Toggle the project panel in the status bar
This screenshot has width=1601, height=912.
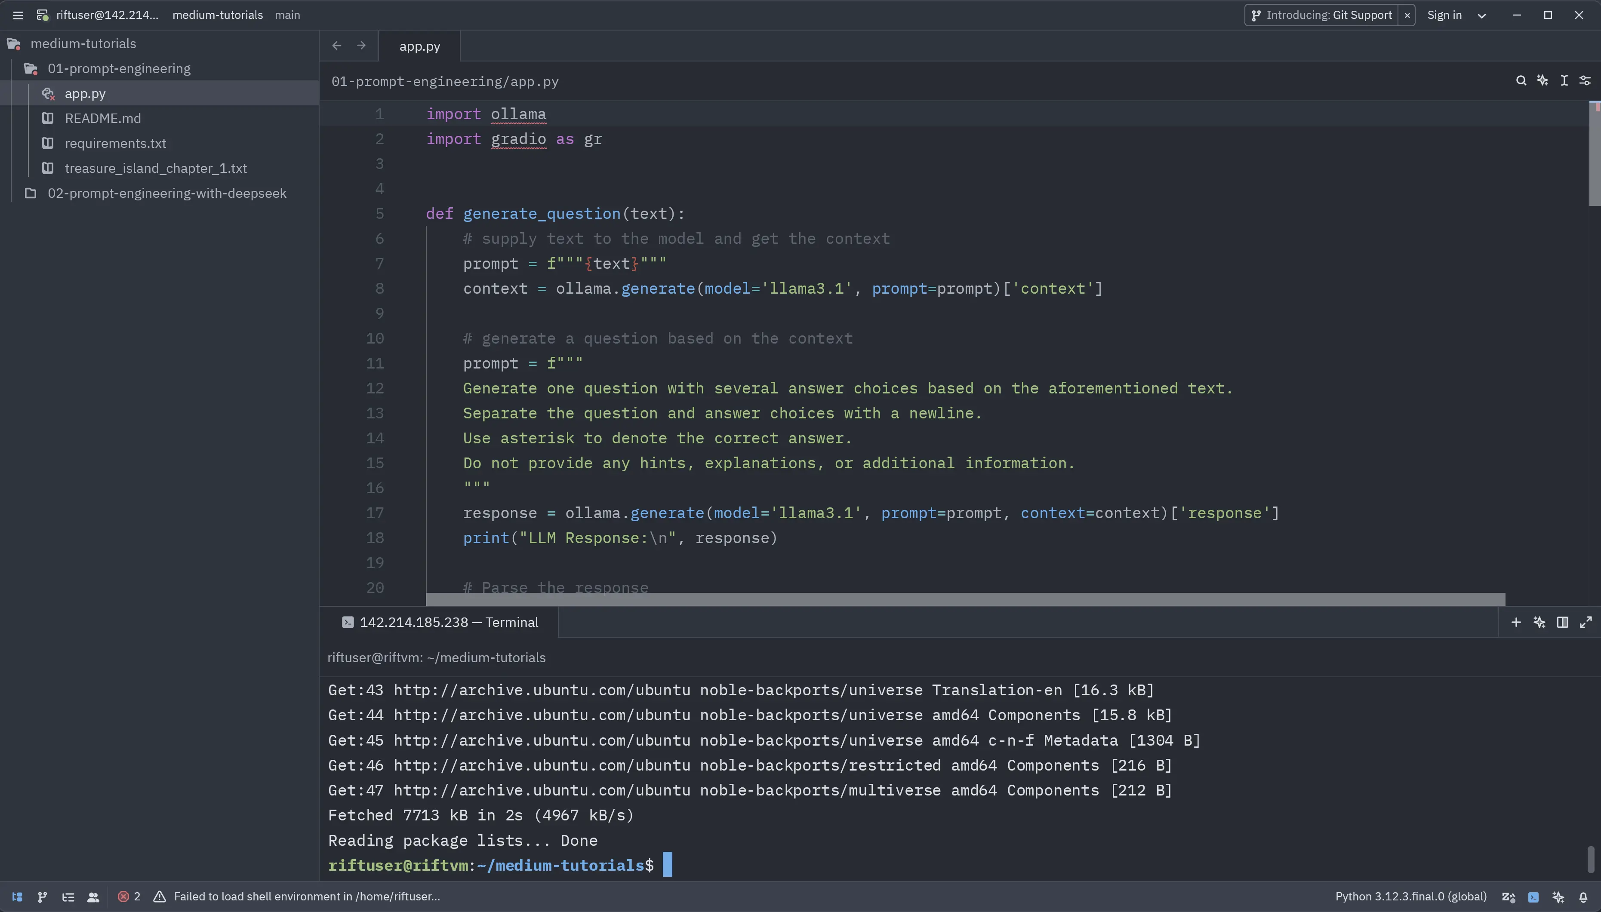coord(18,897)
